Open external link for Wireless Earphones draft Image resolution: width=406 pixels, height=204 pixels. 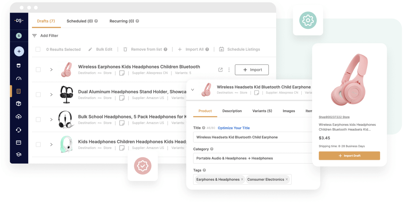click(220, 70)
